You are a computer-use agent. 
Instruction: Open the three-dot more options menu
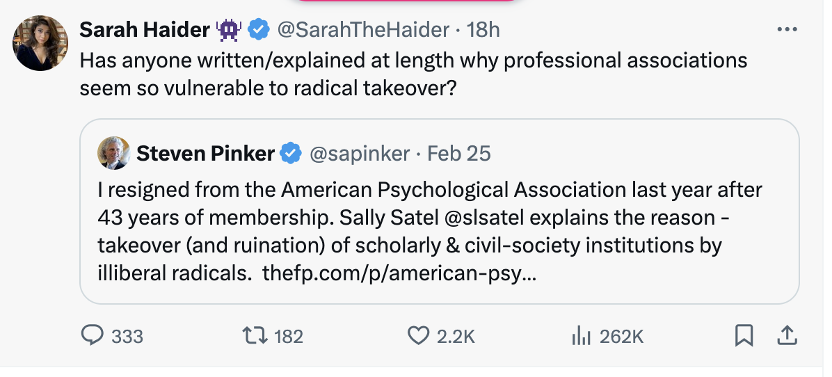(786, 30)
